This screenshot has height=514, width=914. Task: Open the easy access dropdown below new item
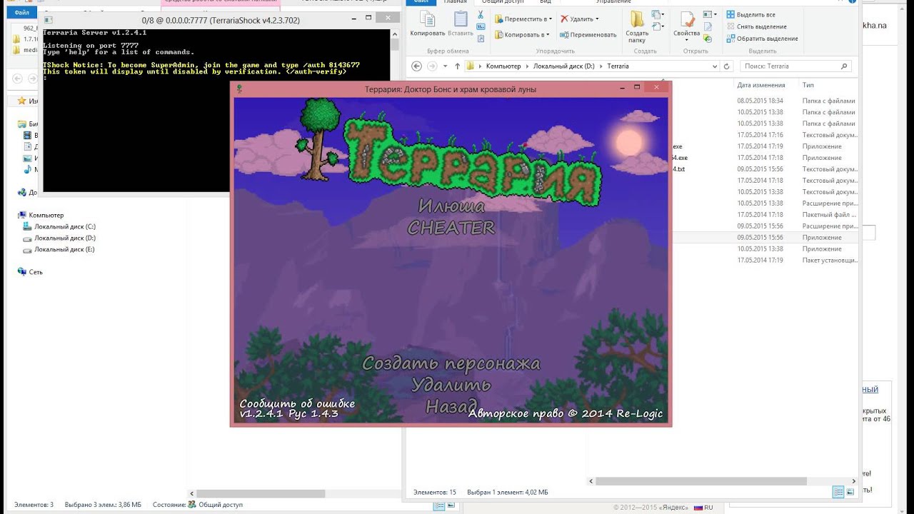pos(658,26)
